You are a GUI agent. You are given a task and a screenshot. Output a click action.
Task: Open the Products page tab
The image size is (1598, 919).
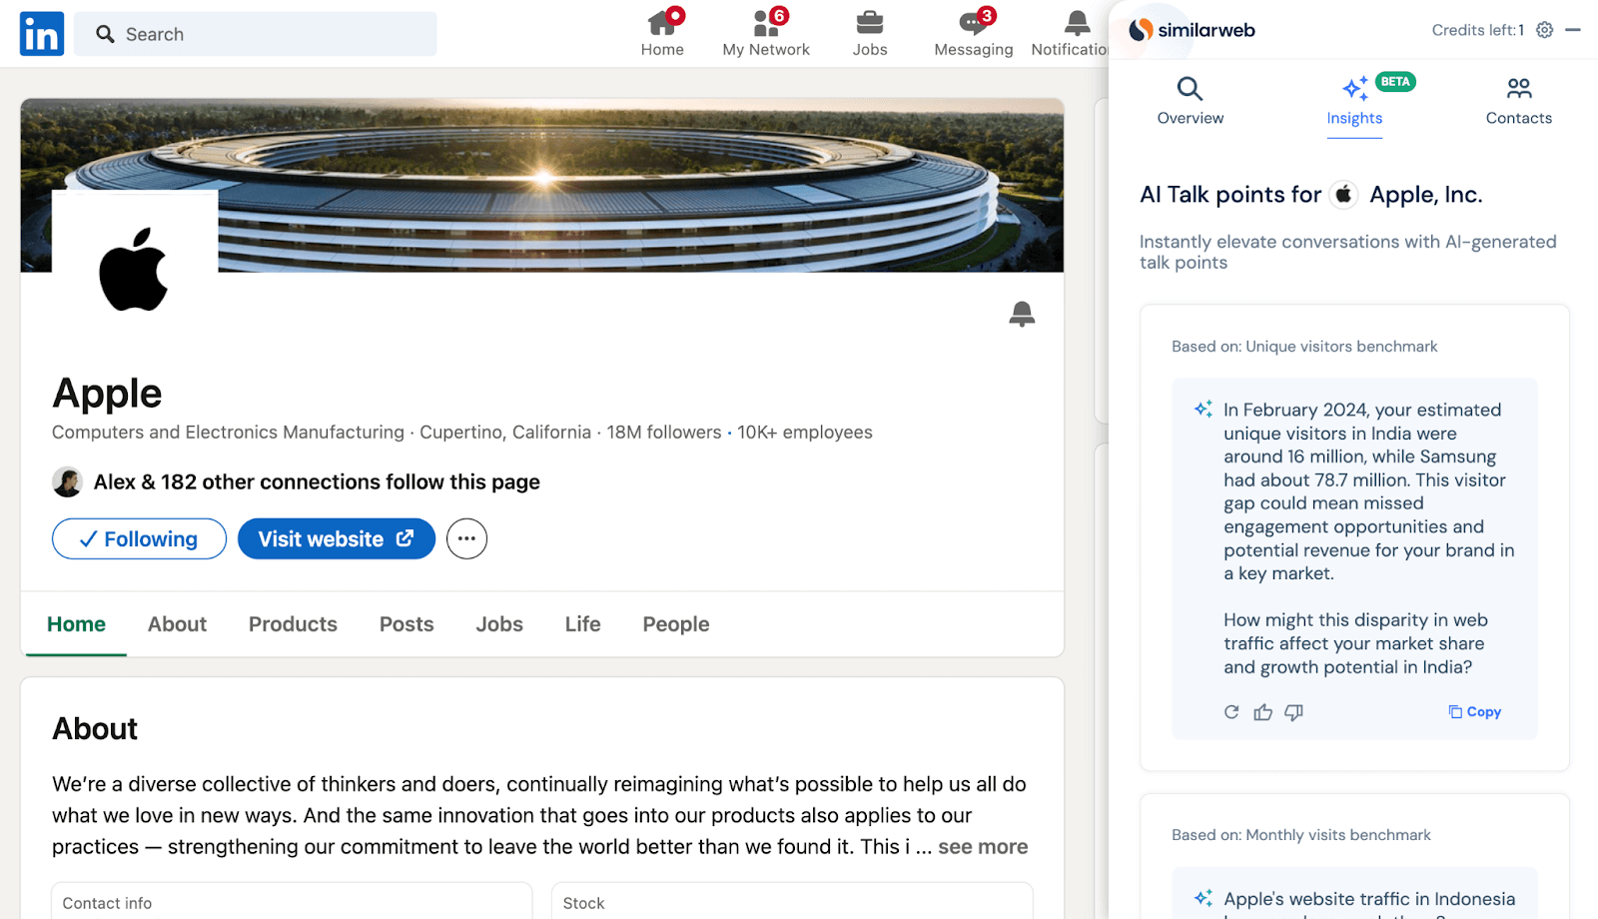(x=293, y=624)
